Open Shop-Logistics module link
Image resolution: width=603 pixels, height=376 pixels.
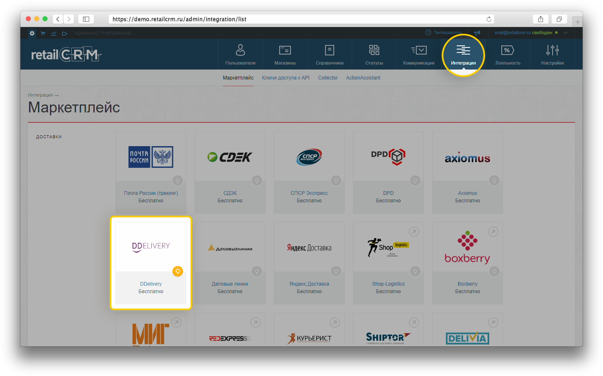click(x=388, y=284)
